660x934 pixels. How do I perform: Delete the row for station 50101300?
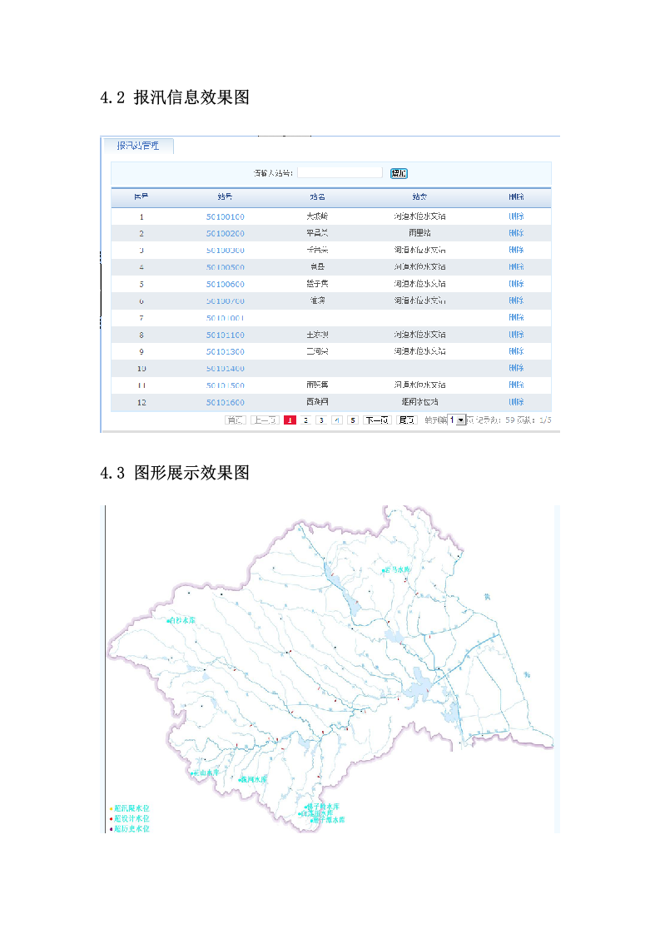coord(517,350)
